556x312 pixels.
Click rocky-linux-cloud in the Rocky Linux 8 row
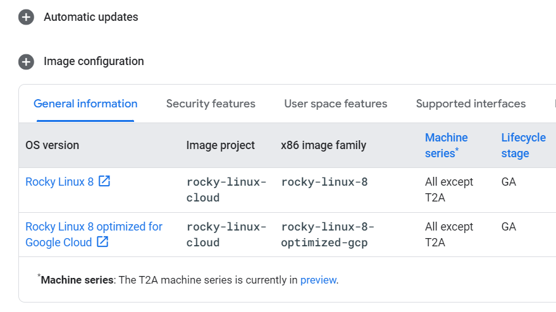(x=226, y=190)
